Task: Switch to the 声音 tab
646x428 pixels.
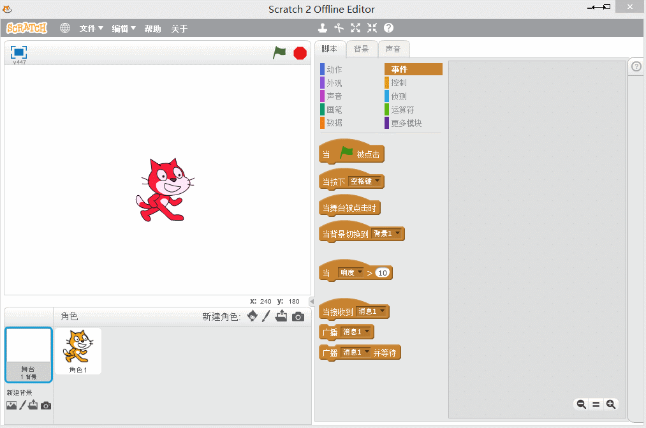Action: (393, 49)
